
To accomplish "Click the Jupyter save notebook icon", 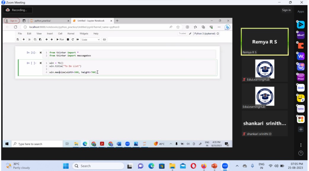I will tap(18, 39).
